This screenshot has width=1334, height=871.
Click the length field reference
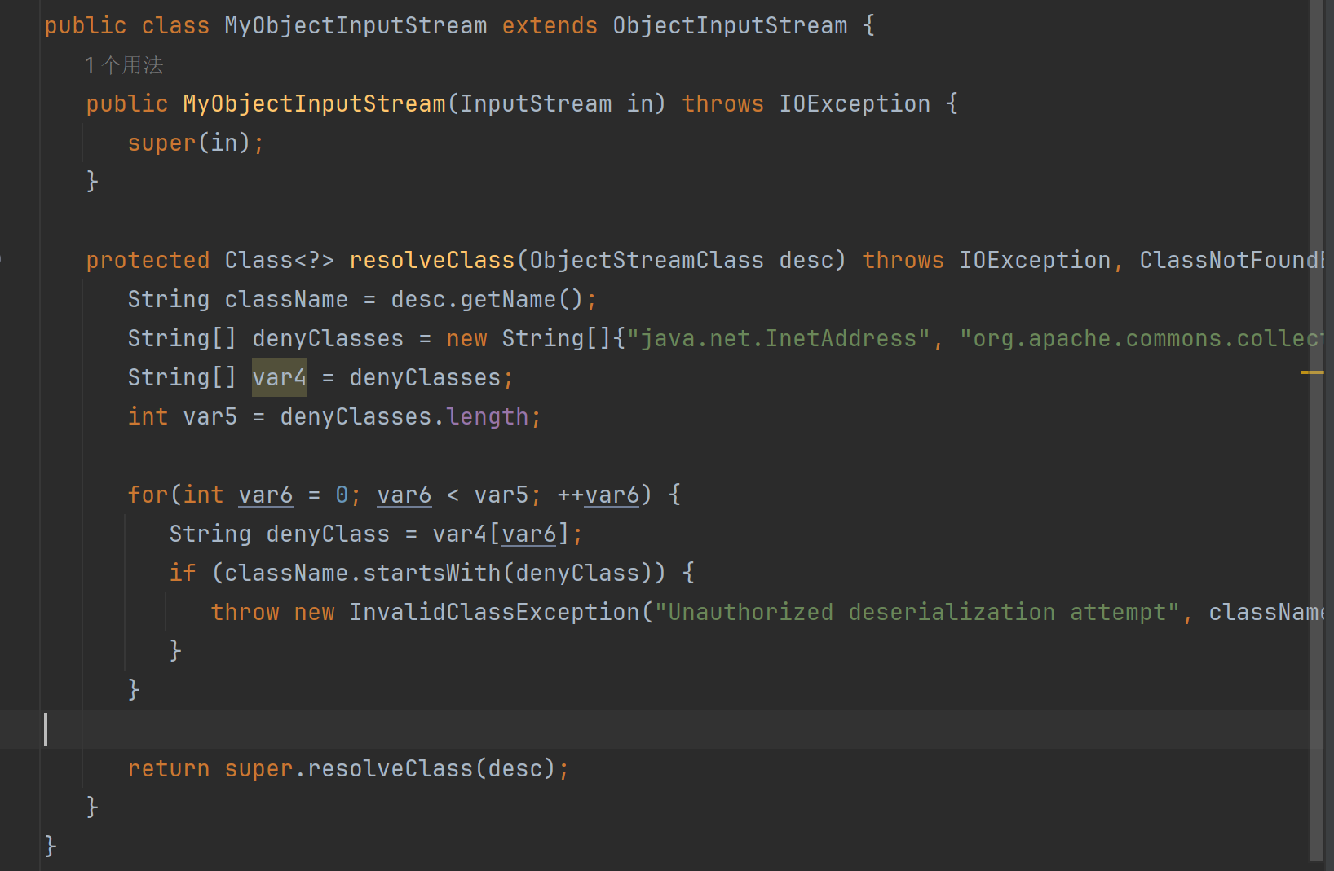coord(488,416)
